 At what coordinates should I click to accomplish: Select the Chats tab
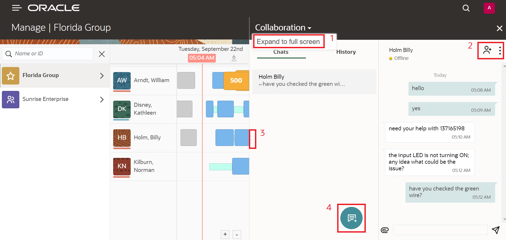[280, 52]
